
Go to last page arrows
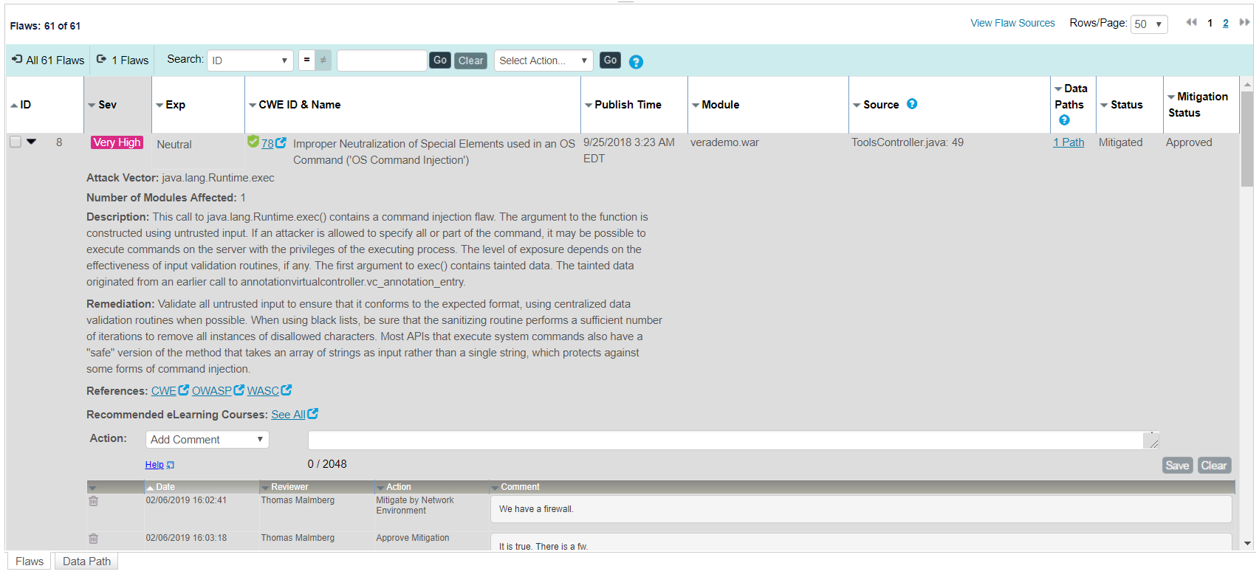point(1244,22)
